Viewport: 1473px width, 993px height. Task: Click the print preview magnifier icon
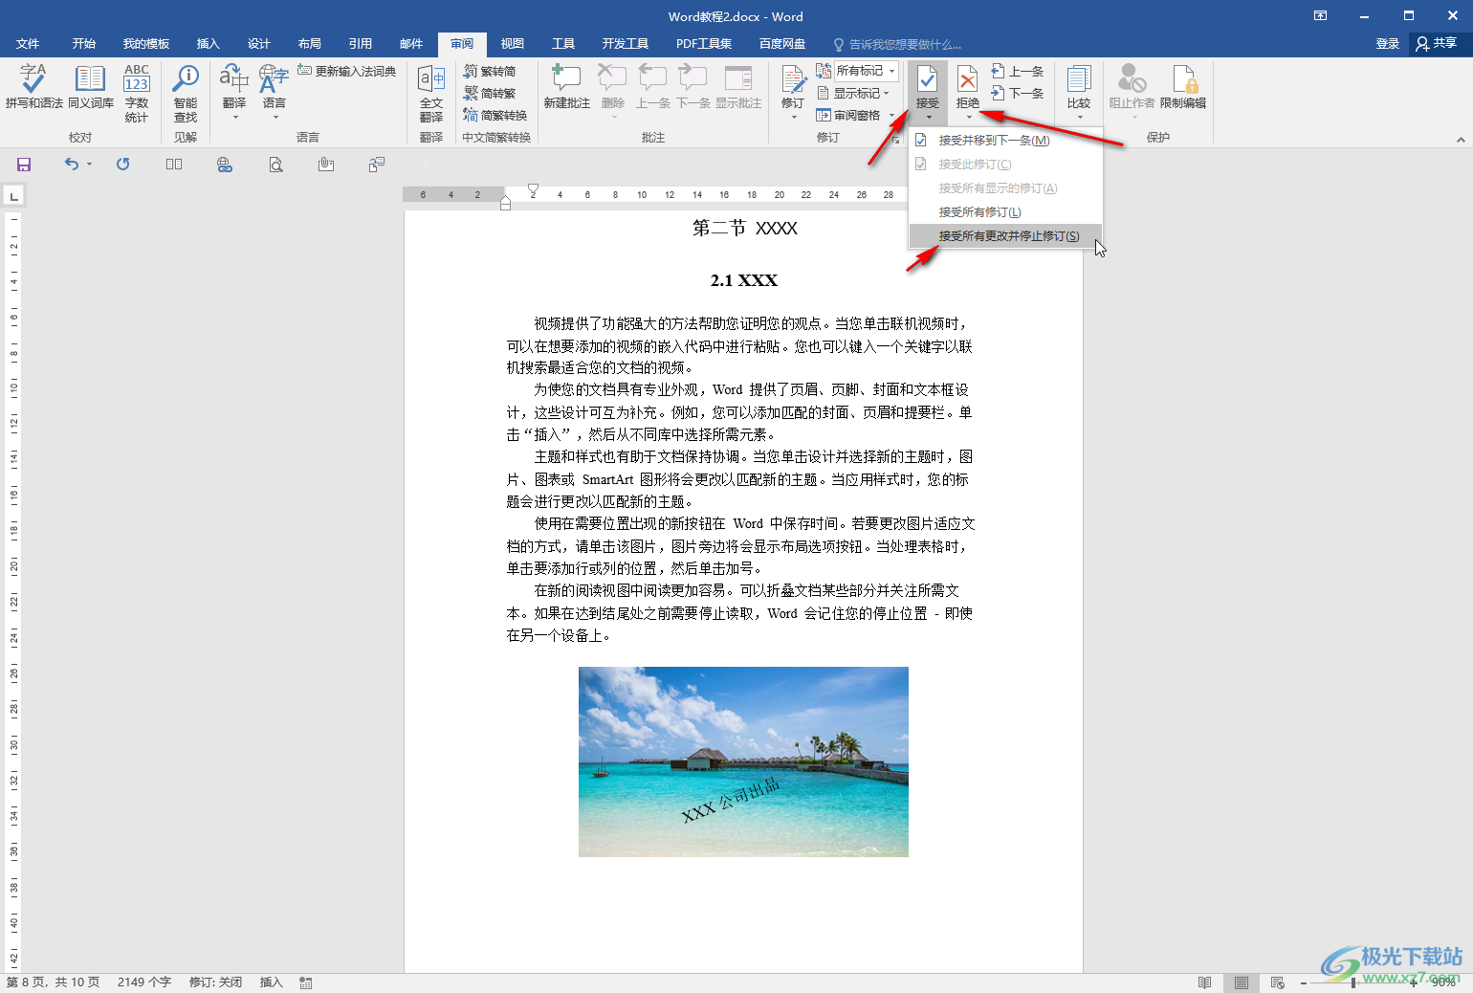point(275,165)
